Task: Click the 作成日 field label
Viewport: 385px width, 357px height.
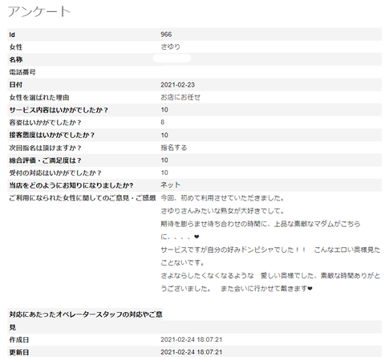Action: click(x=19, y=340)
